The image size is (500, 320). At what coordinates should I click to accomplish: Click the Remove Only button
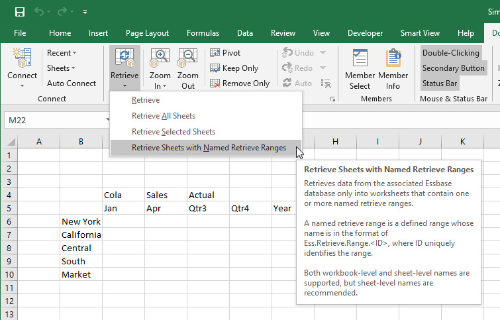pyautogui.click(x=240, y=83)
